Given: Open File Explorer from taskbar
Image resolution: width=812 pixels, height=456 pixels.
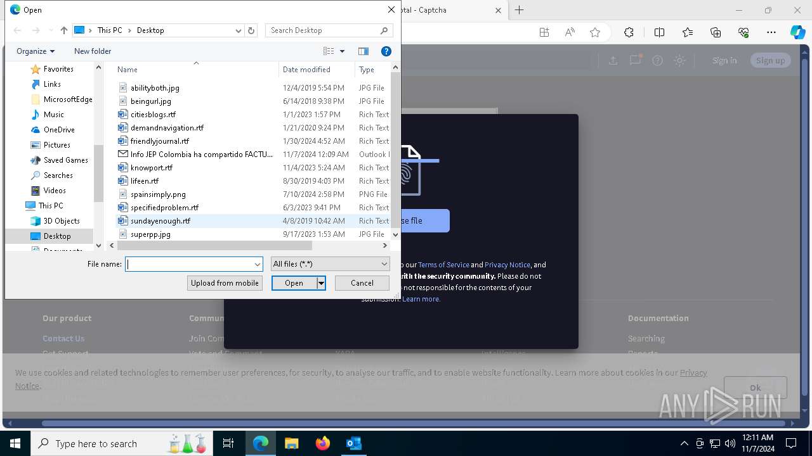Looking at the screenshot, I should (291, 443).
